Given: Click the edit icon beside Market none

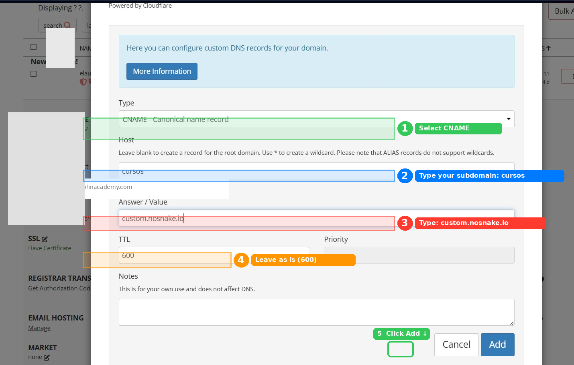Looking at the screenshot, I should point(47,357).
